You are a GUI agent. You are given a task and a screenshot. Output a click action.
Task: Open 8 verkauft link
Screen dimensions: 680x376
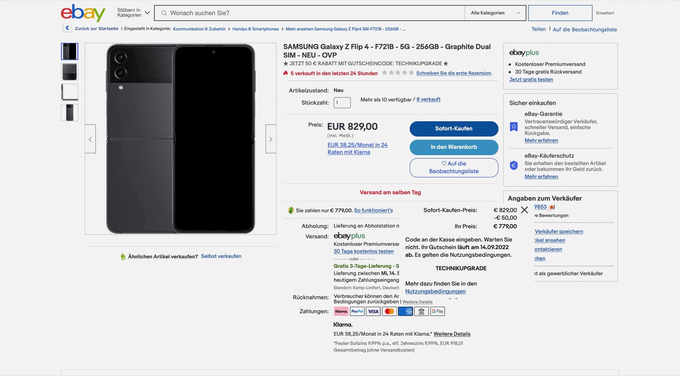point(429,99)
